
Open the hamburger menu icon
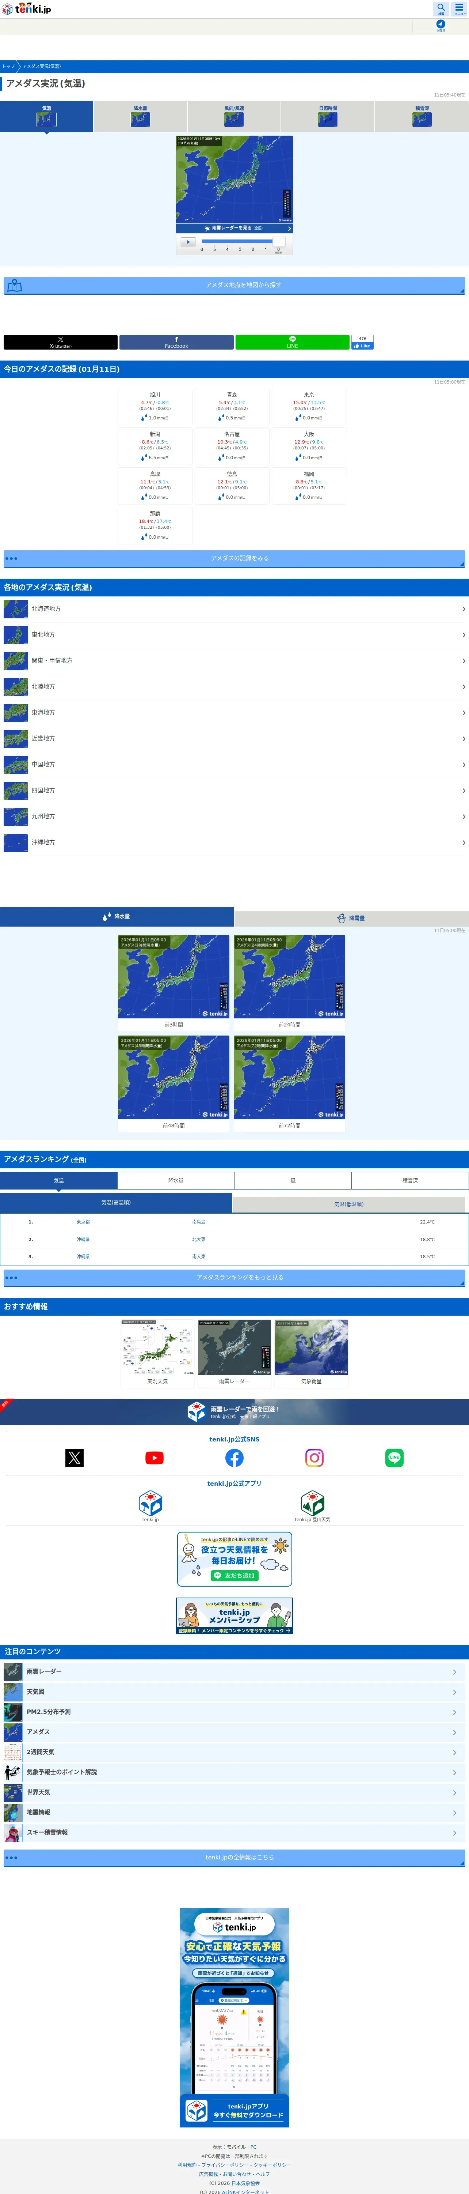460,8
